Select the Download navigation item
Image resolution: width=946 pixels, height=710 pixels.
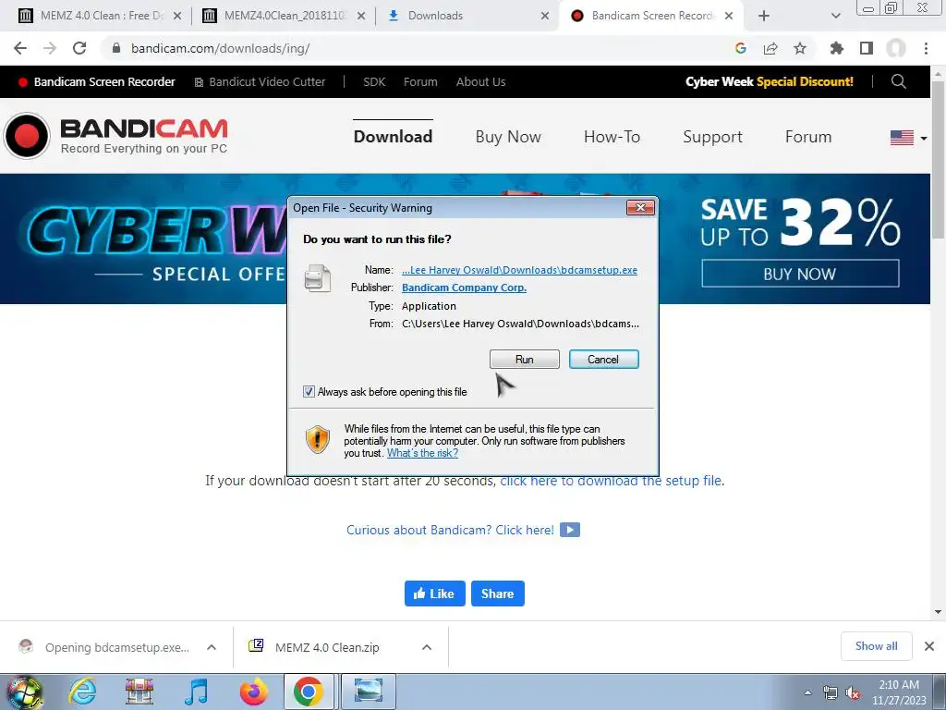click(393, 137)
